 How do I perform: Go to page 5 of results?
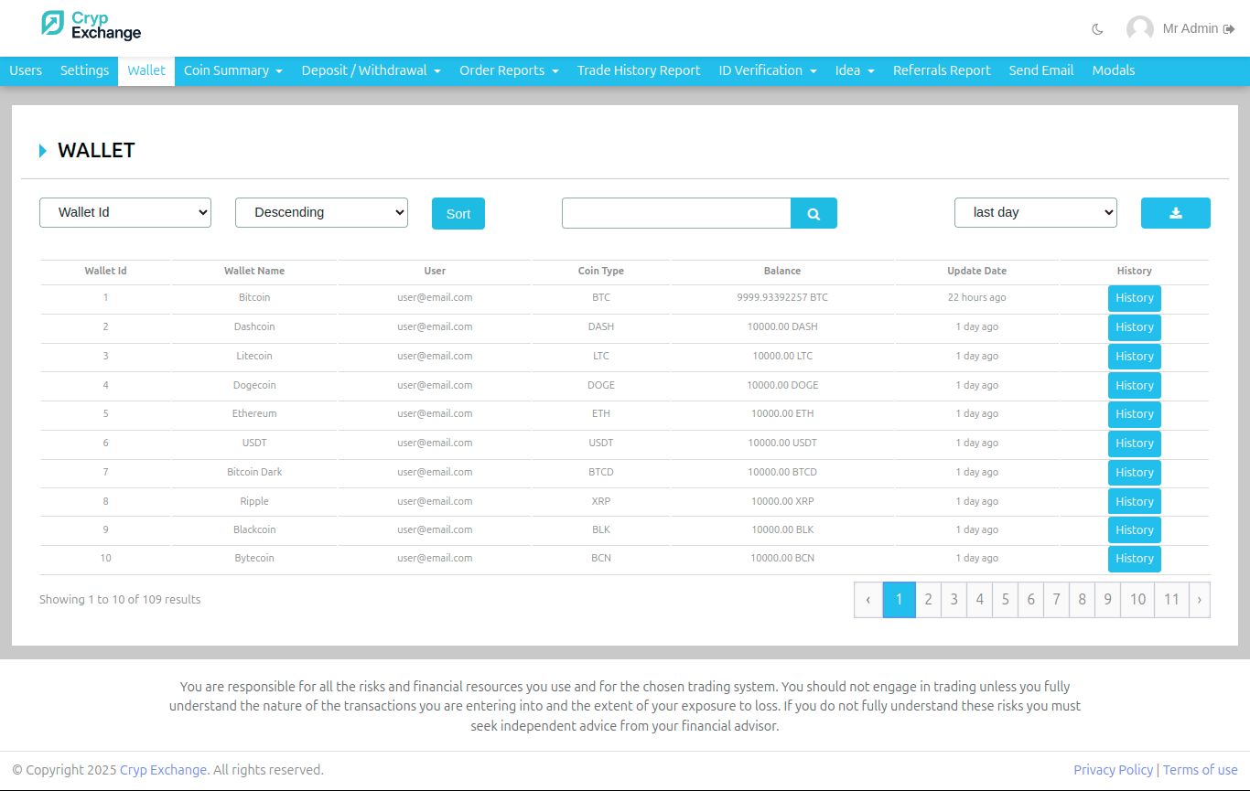click(x=1005, y=600)
